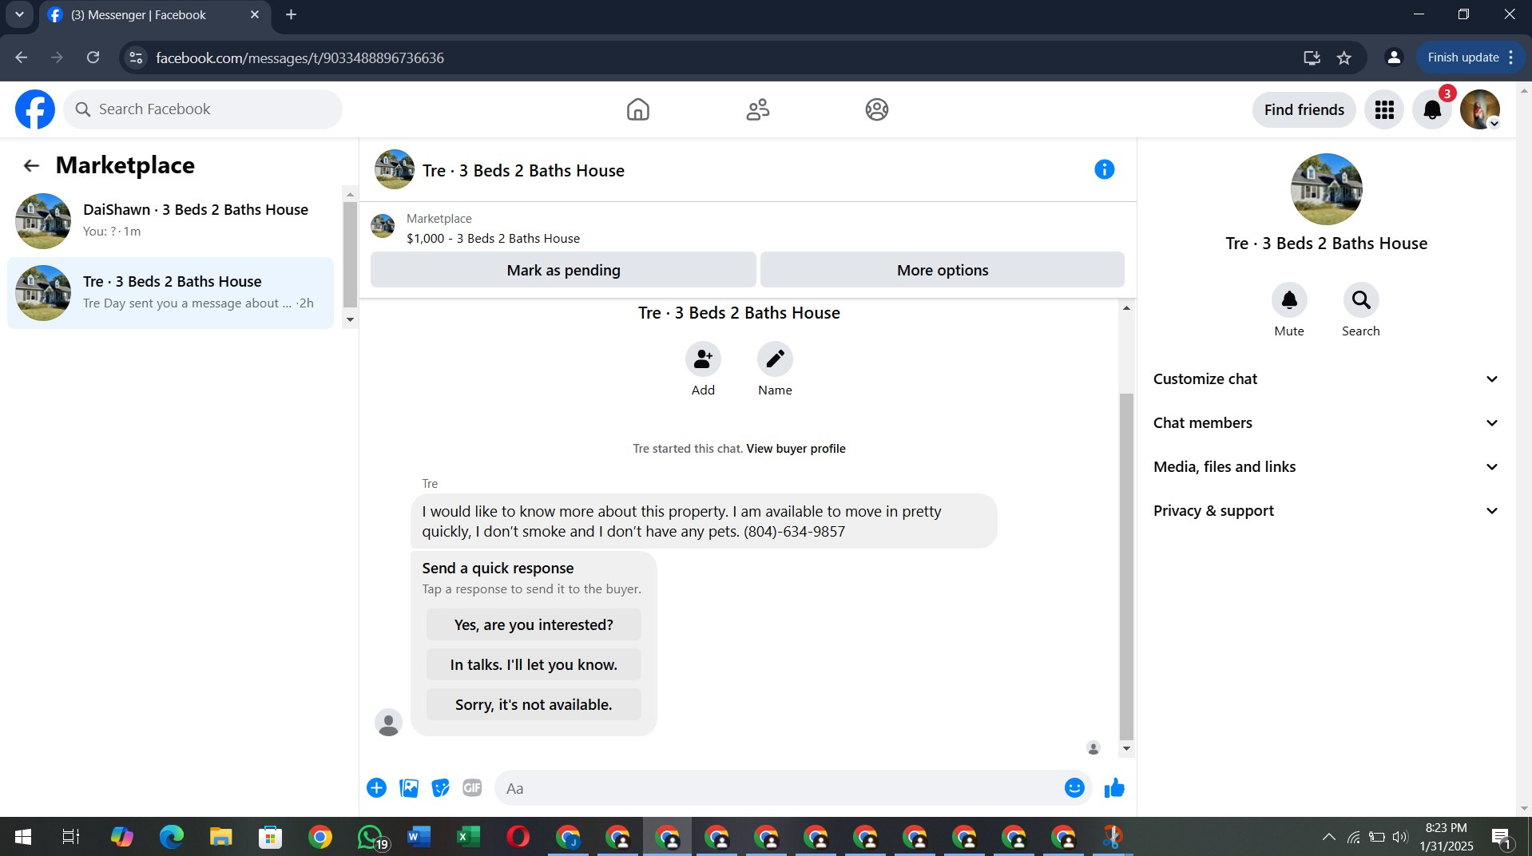Image resolution: width=1532 pixels, height=856 pixels.
Task: Click the Find friends button
Action: pyautogui.click(x=1304, y=109)
